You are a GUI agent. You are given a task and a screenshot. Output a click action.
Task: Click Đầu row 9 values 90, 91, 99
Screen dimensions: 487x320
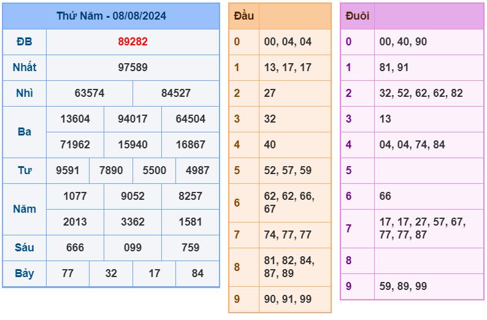288,299
